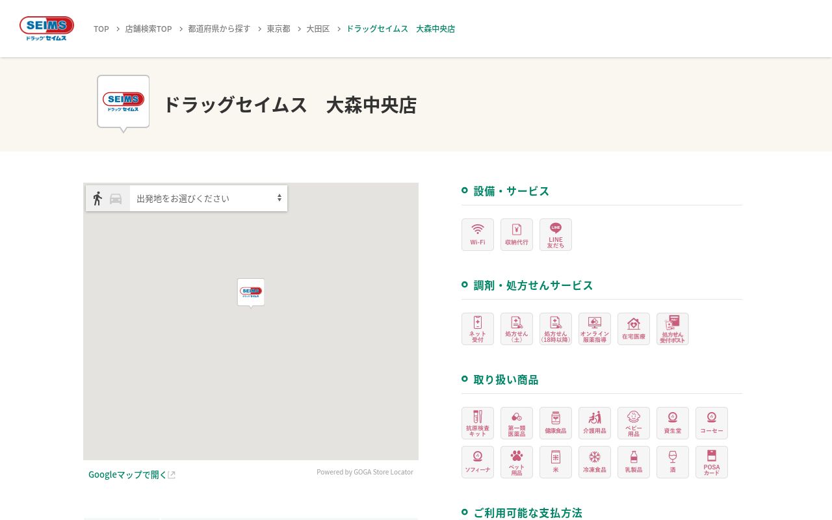
Task: Open 都道府県から探す breadcrumb link
Action: (219, 29)
